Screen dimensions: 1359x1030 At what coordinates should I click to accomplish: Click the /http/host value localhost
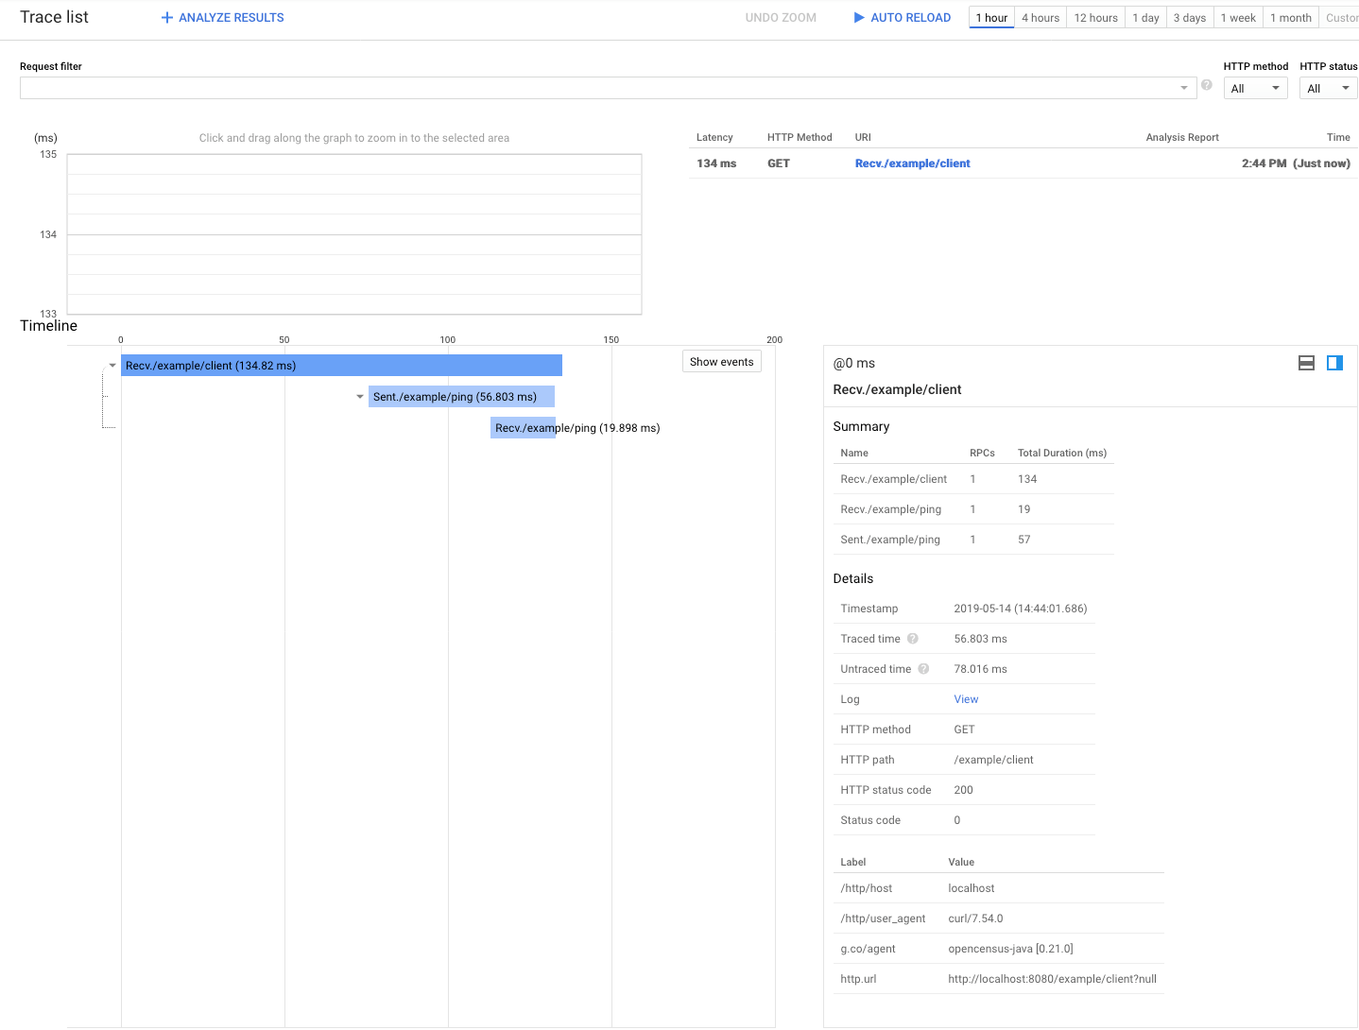click(972, 888)
